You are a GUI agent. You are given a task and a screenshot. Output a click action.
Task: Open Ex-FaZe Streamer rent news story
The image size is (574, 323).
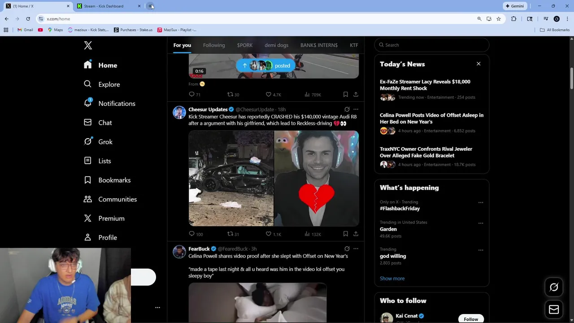tap(431, 89)
